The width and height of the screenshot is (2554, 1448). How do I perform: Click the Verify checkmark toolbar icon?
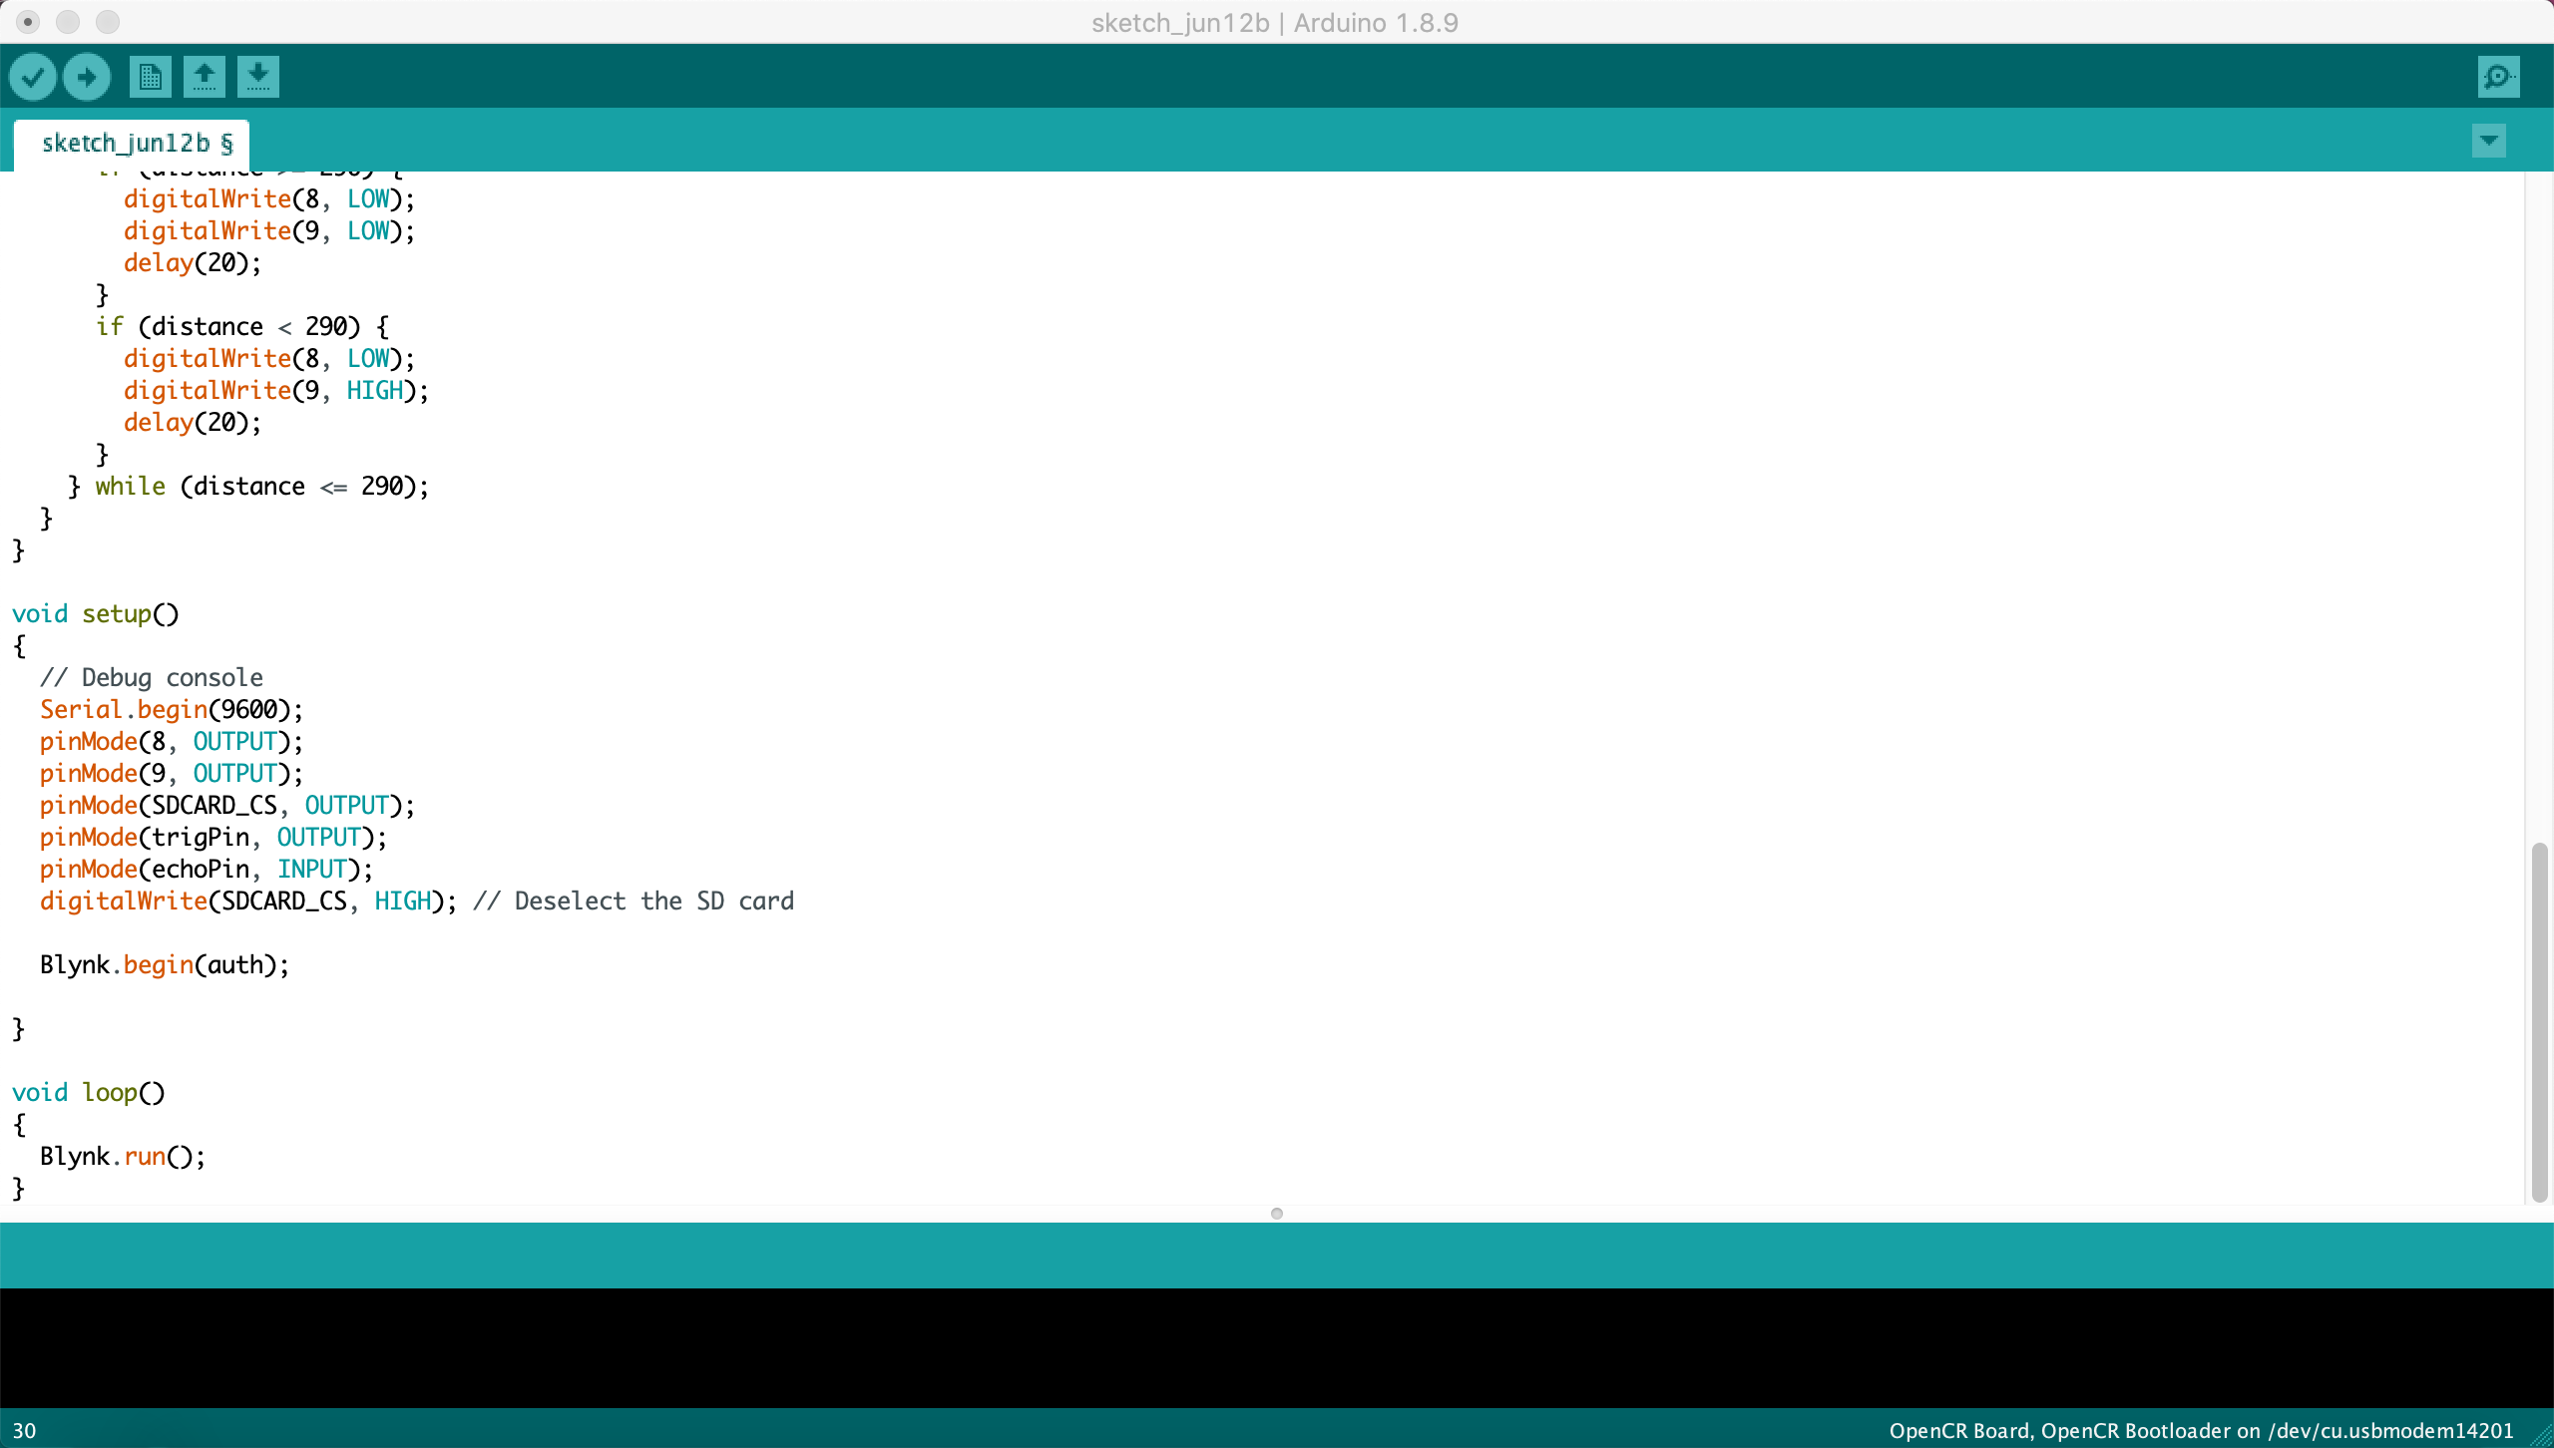coord(33,76)
